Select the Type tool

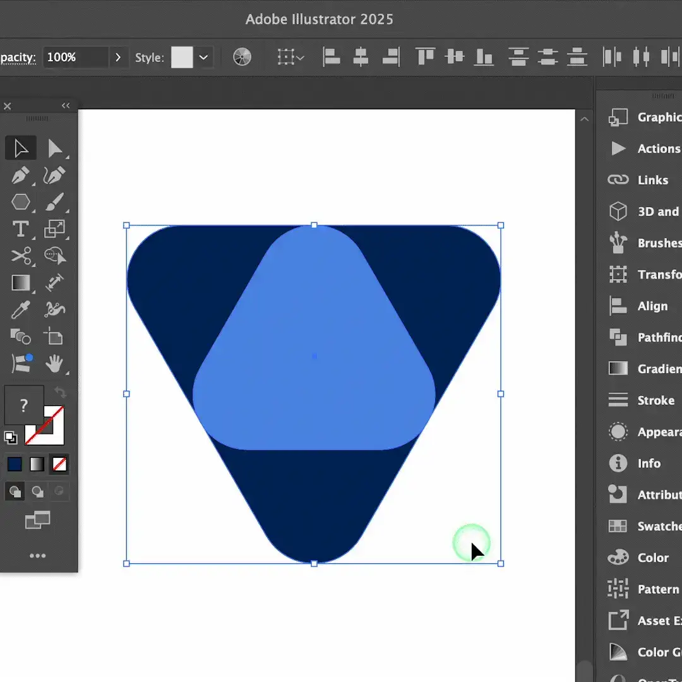(x=21, y=229)
